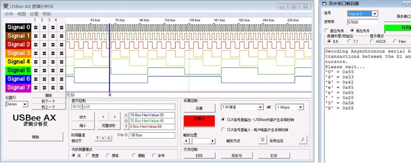Click 触发位置 scrollbar left arrow

[x=186, y=141]
